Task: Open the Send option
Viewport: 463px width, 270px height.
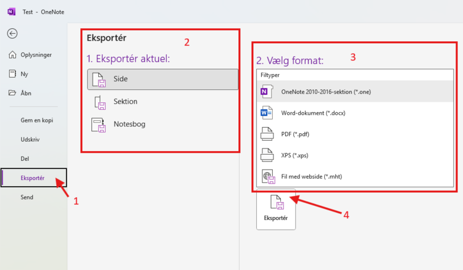Action: pyautogui.click(x=27, y=197)
